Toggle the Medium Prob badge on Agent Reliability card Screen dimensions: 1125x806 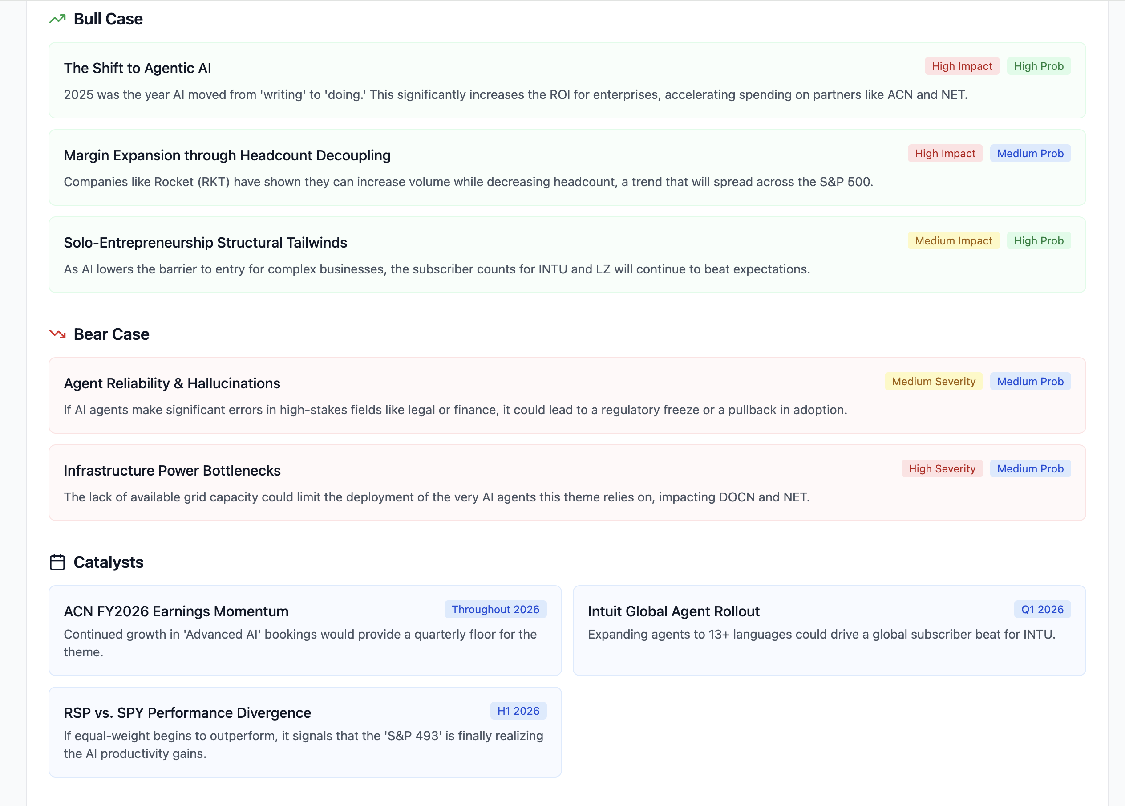coord(1030,381)
